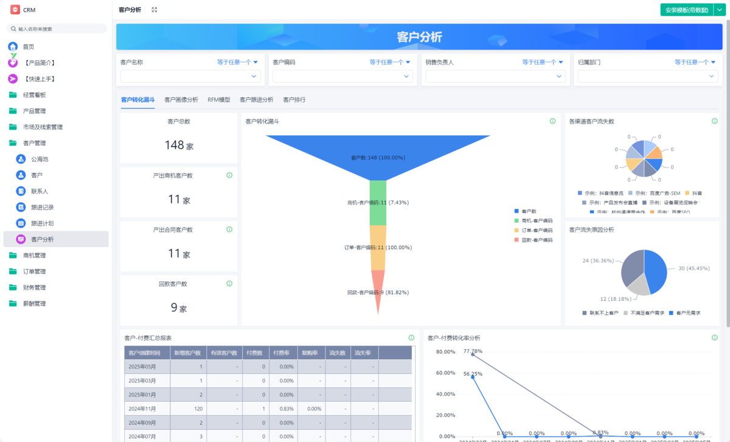Open 【快速上手】 sidebar icon
This screenshot has width=730, height=442.
tap(13, 79)
